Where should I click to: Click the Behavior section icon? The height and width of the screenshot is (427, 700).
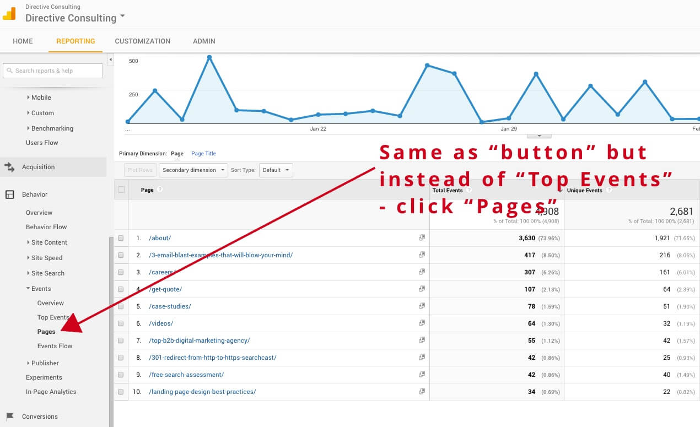[9, 194]
